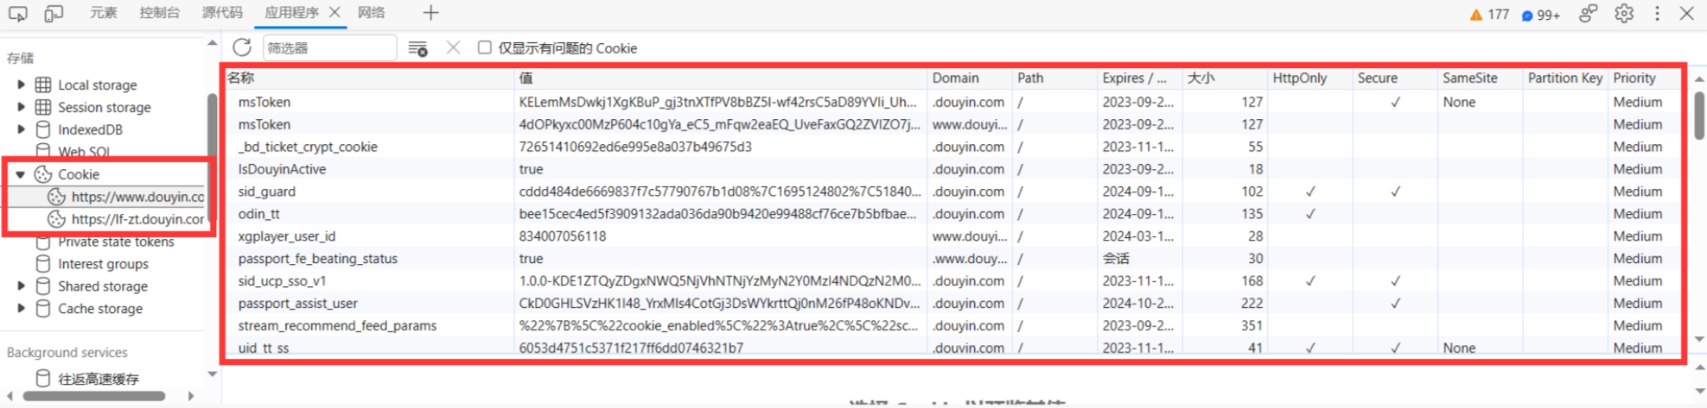1707x408 pixels.
Task: Select sid_guard cookie row
Action: coord(952,191)
